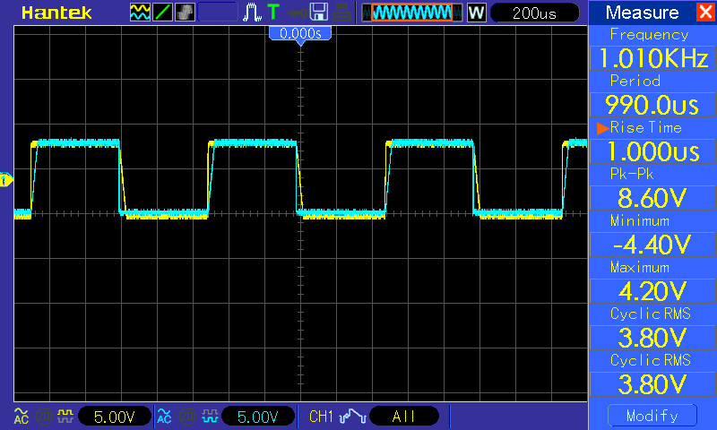The height and width of the screenshot is (430, 717).
Task: Click the 990.0us period value
Action: click(x=652, y=105)
